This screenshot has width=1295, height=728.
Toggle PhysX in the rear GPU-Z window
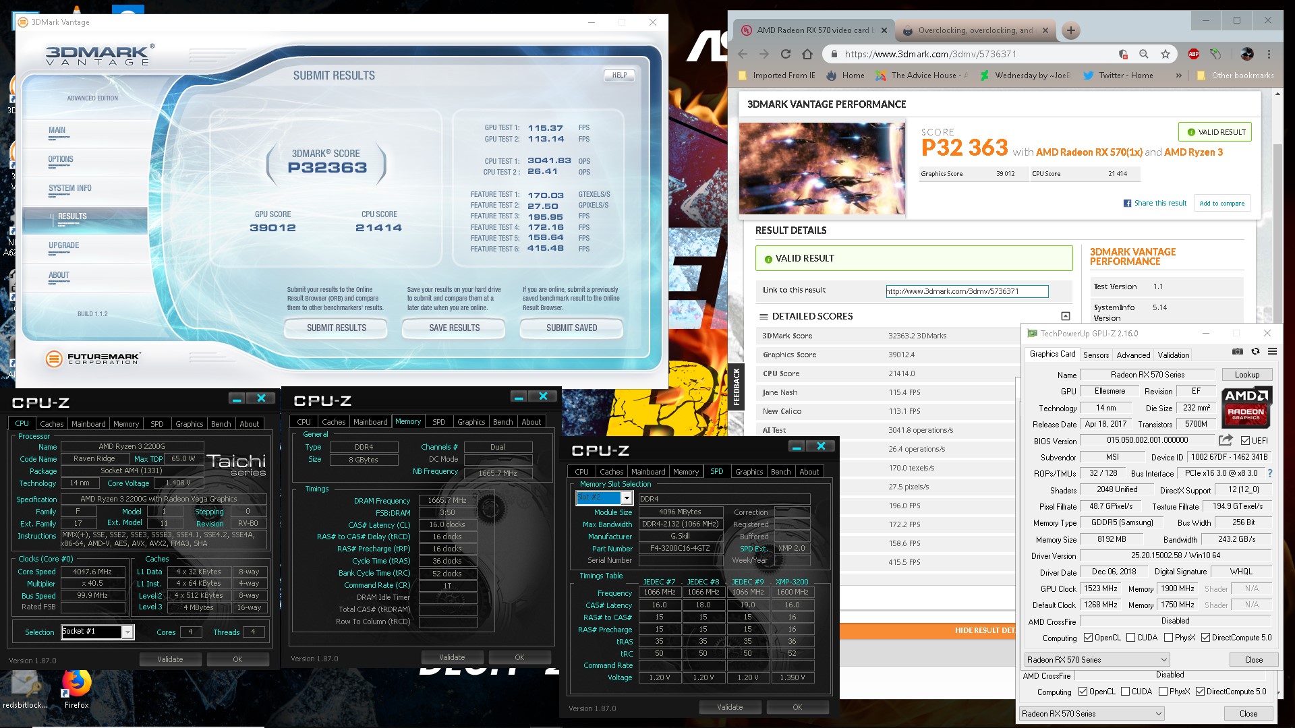1163,692
